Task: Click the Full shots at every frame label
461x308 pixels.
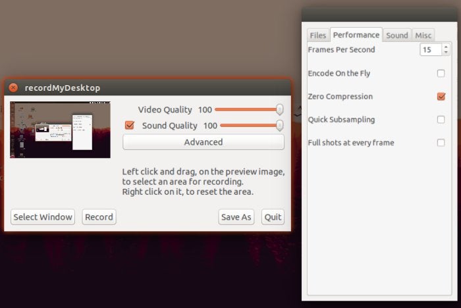Action: (351, 143)
